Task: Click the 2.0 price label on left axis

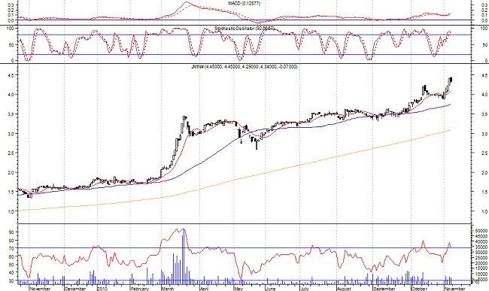Action: pyautogui.click(x=11, y=173)
